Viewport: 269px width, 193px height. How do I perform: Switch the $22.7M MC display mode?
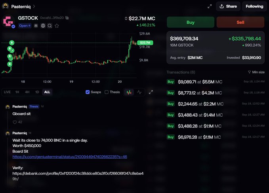click(x=126, y=18)
